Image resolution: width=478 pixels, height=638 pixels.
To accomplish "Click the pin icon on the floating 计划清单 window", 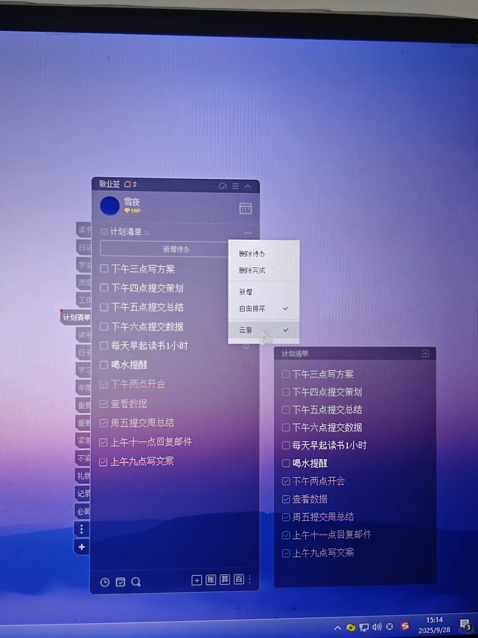I will [425, 354].
